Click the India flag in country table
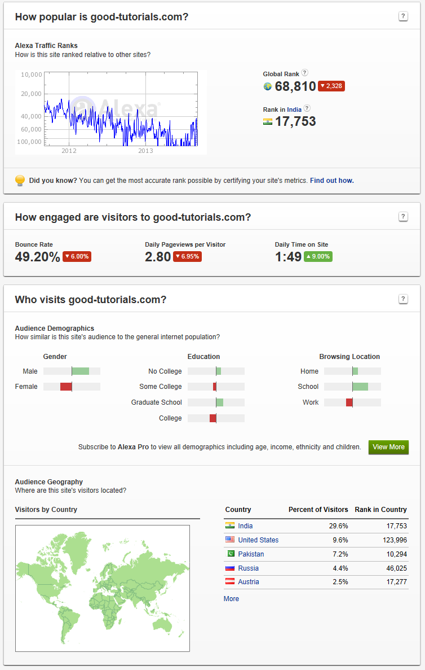The width and height of the screenshot is (425, 670). pos(230,526)
